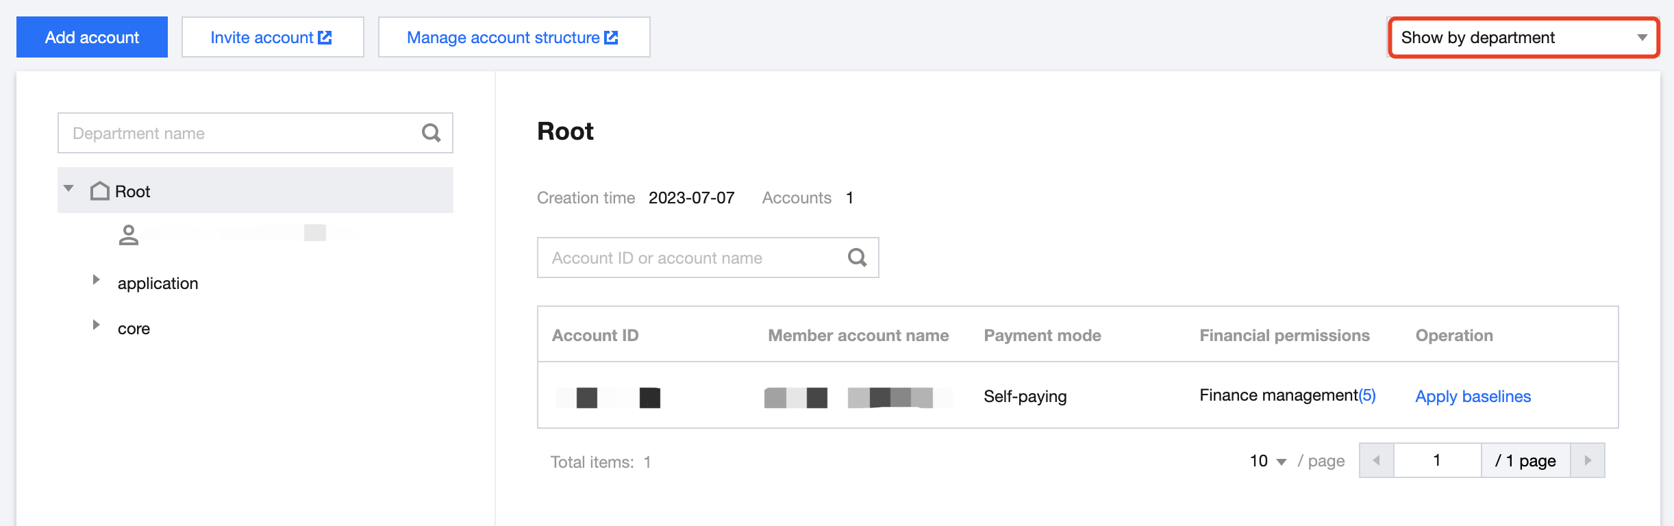Click the department name search magnifier icon
This screenshot has height=526, width=1674.
[431, 133]
